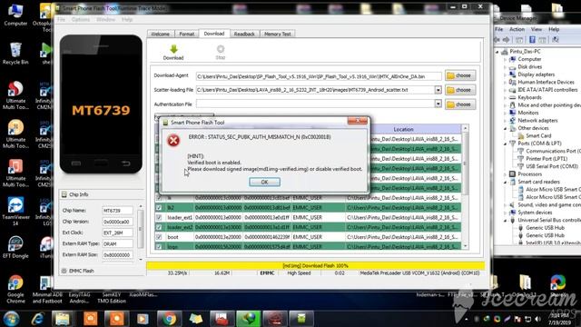Open the File menu in Flash Tool
The height and width of the screenshot is (327, 581).
coord(62,19)
